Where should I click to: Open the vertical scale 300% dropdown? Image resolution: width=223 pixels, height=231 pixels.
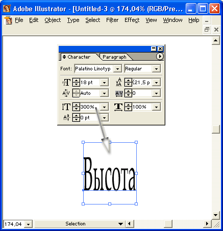104,107
